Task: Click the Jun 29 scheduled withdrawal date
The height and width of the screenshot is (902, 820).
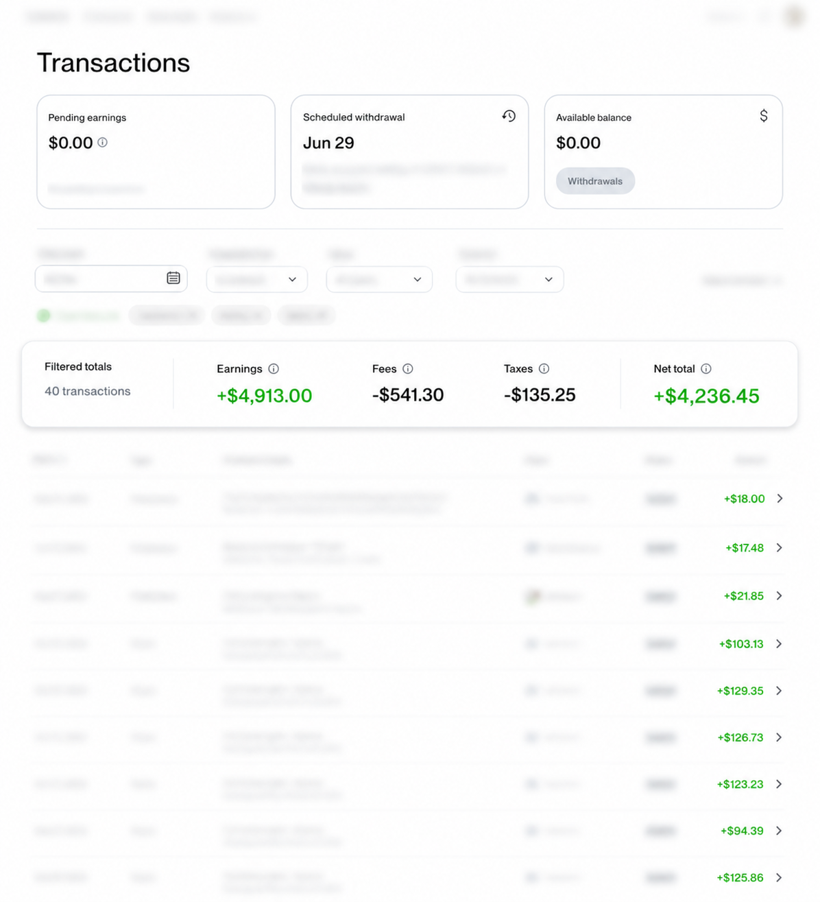Action: click(x=328, y=143)
